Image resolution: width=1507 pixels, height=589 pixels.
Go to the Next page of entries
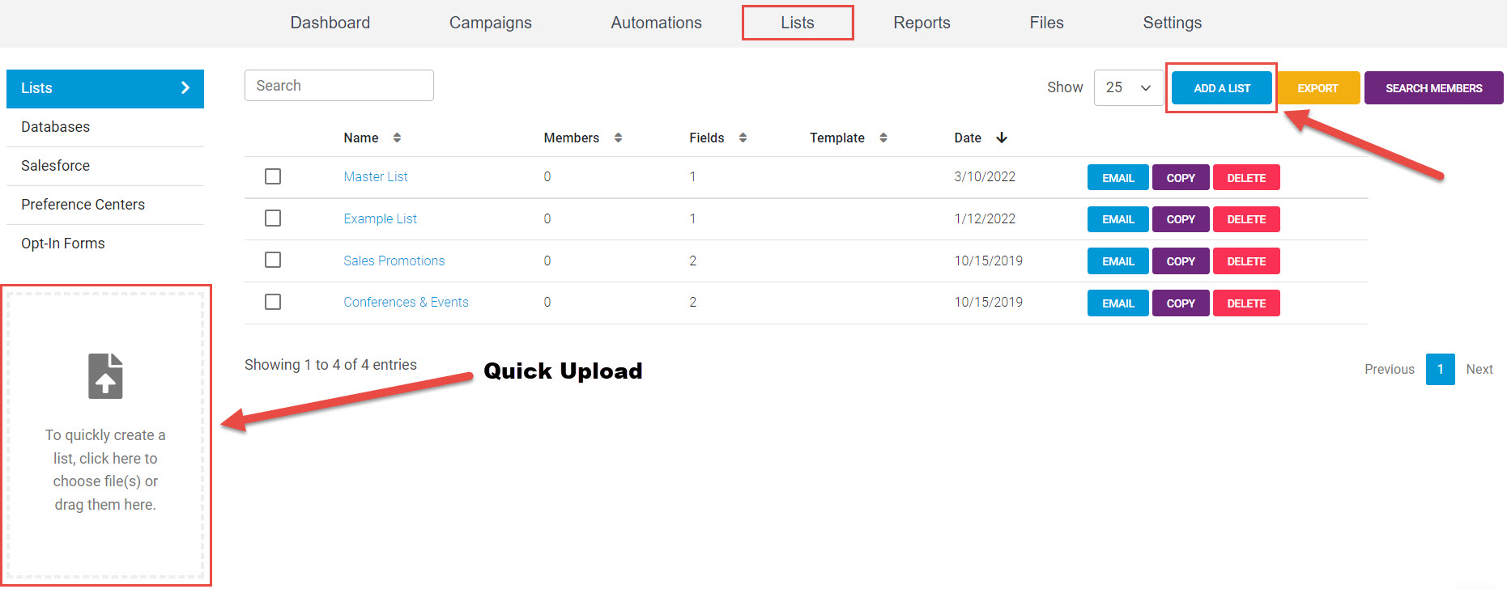pos(1479,369)
